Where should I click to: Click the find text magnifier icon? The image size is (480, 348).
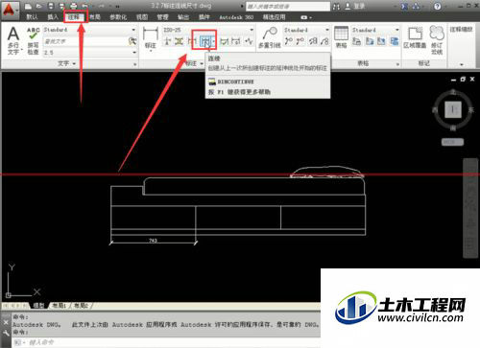click(x=132, y=41)
